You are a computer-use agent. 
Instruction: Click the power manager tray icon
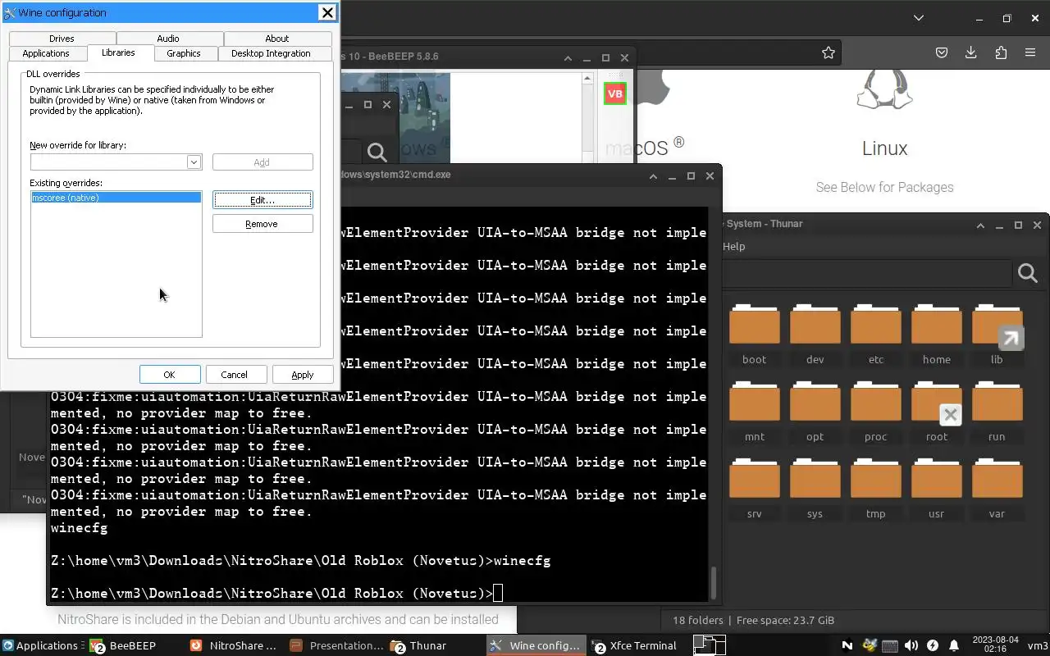tap(932, 645)
